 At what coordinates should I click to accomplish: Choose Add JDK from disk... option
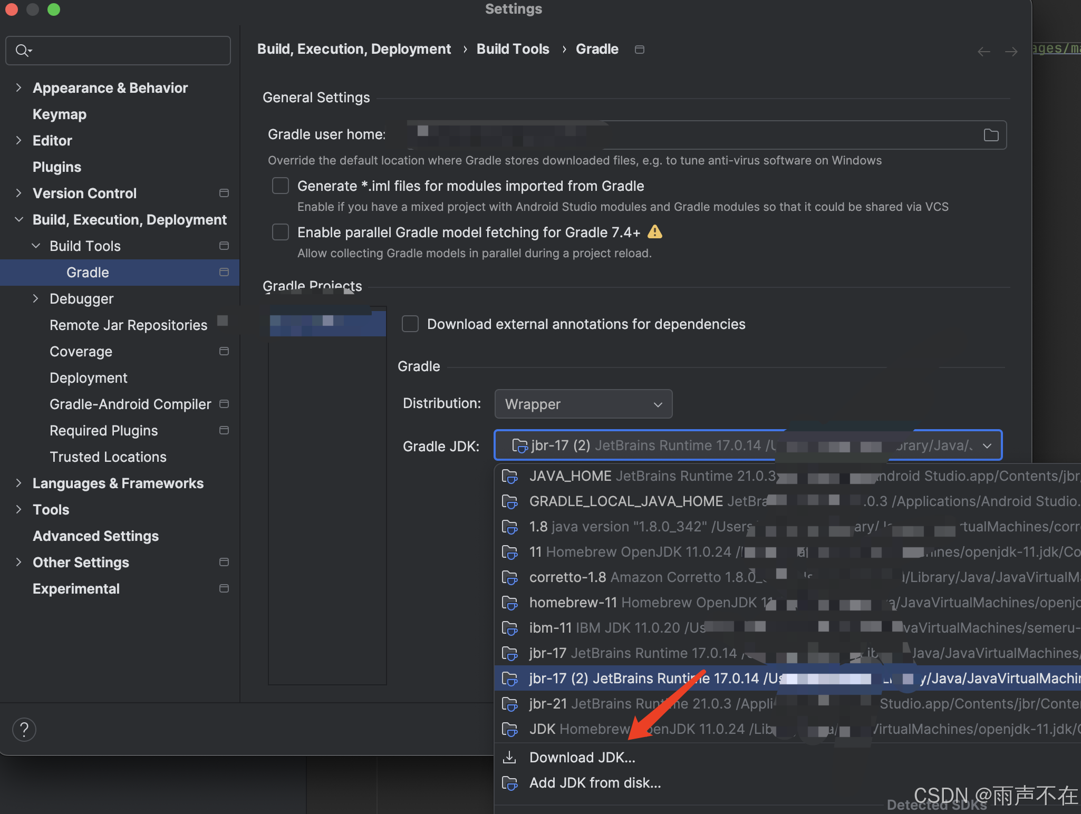(x=595, y=783)
